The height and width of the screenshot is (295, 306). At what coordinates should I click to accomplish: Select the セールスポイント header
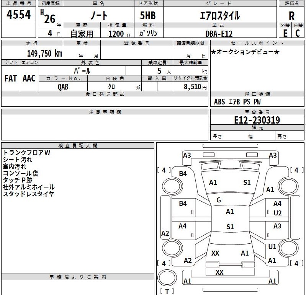pyautogui.click(x=257, y=43)
